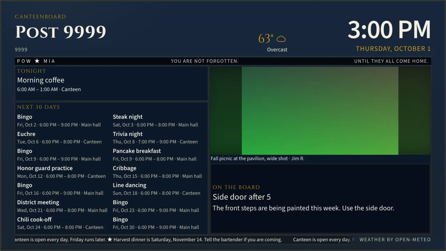Image resolution: width=446 pixels, height=251 pixels.
Task: Click the 3:00 PM clock
Action: click(389, 30)
